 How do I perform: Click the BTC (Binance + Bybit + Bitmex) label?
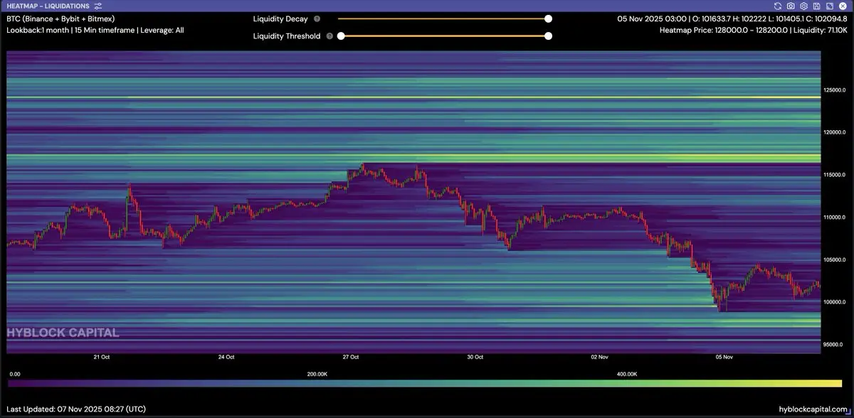pos(60,18)
